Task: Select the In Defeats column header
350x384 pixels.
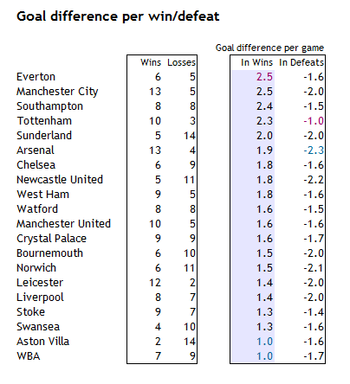Action: pos(301,62)
